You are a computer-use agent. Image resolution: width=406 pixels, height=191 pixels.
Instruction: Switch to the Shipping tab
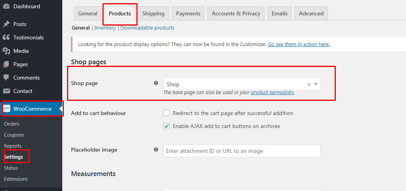point(153,13)
